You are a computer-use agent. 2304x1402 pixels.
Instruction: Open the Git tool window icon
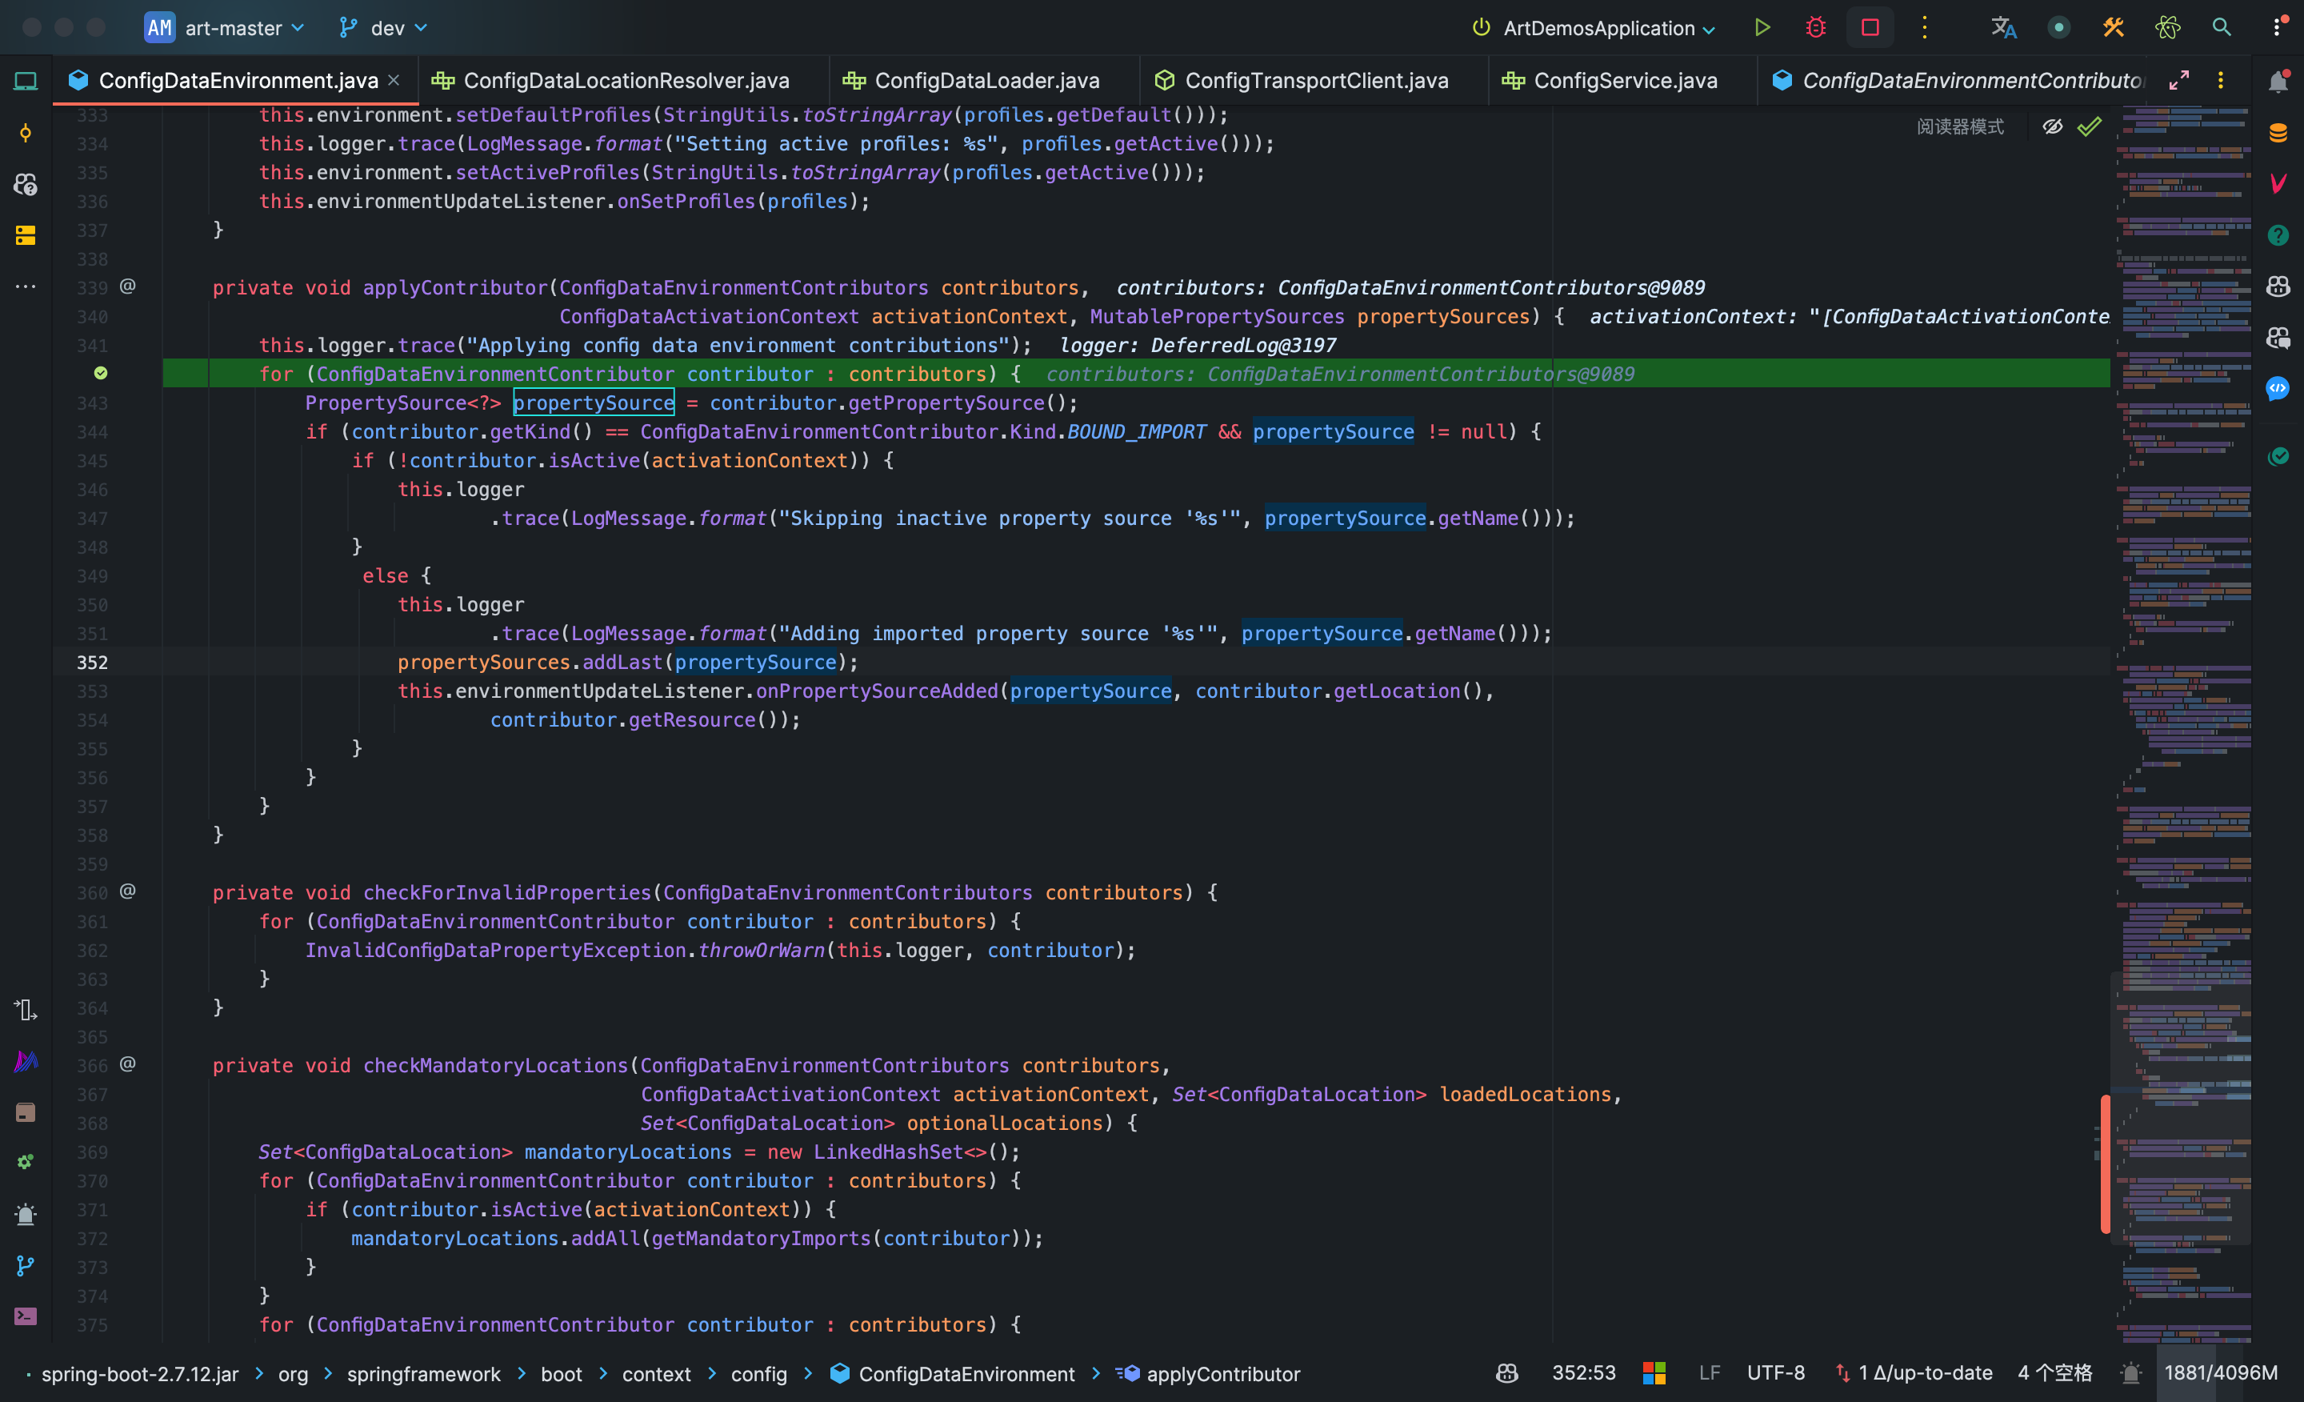pyautogui.click(x=26, y=1265)
